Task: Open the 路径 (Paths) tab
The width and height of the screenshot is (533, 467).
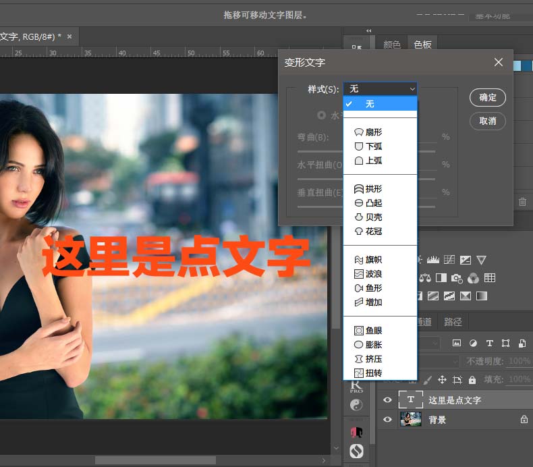Action: (x=453, y=322)
